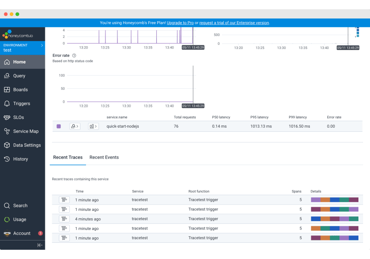
Task: Open the trace icon in the first trace row
Action: [x=64, y=200]
